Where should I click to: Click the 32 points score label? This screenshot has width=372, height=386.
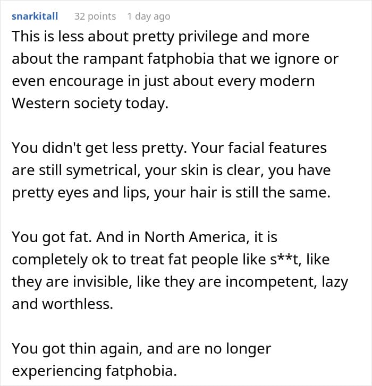pyautogui.click(x=95, y=16)
